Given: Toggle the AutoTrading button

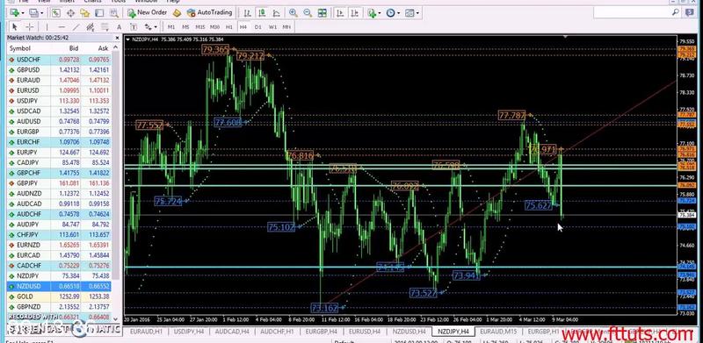Looking at the screenshot, I should click(210, 13).
